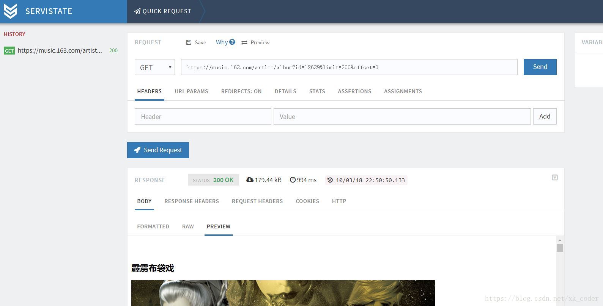Click the Variables panel heading
This screenshot has width=603, height=306.
tap(592, 42)
